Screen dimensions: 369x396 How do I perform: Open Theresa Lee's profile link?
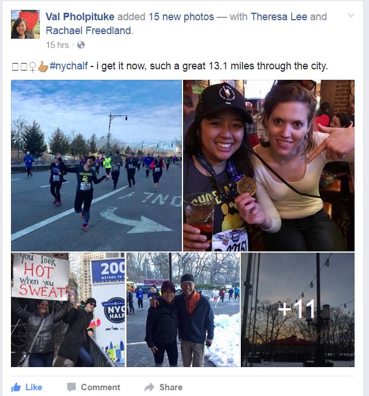tap(279, 17)
